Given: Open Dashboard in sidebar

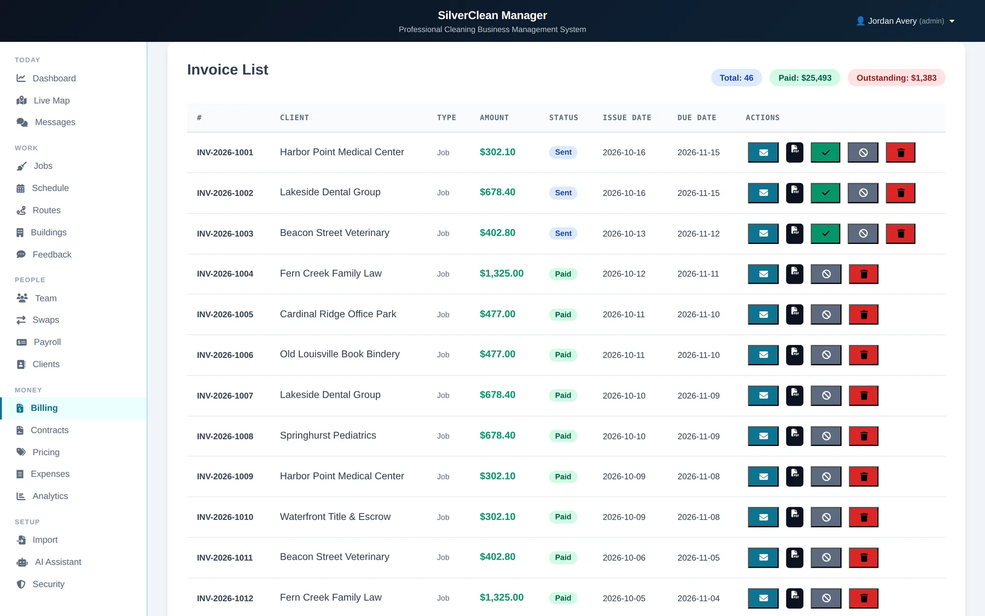Looking at the screenshot, I should point(74,78).
